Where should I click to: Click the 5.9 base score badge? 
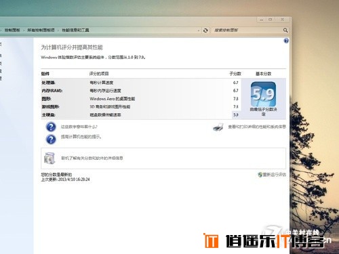tap(263, 94)
